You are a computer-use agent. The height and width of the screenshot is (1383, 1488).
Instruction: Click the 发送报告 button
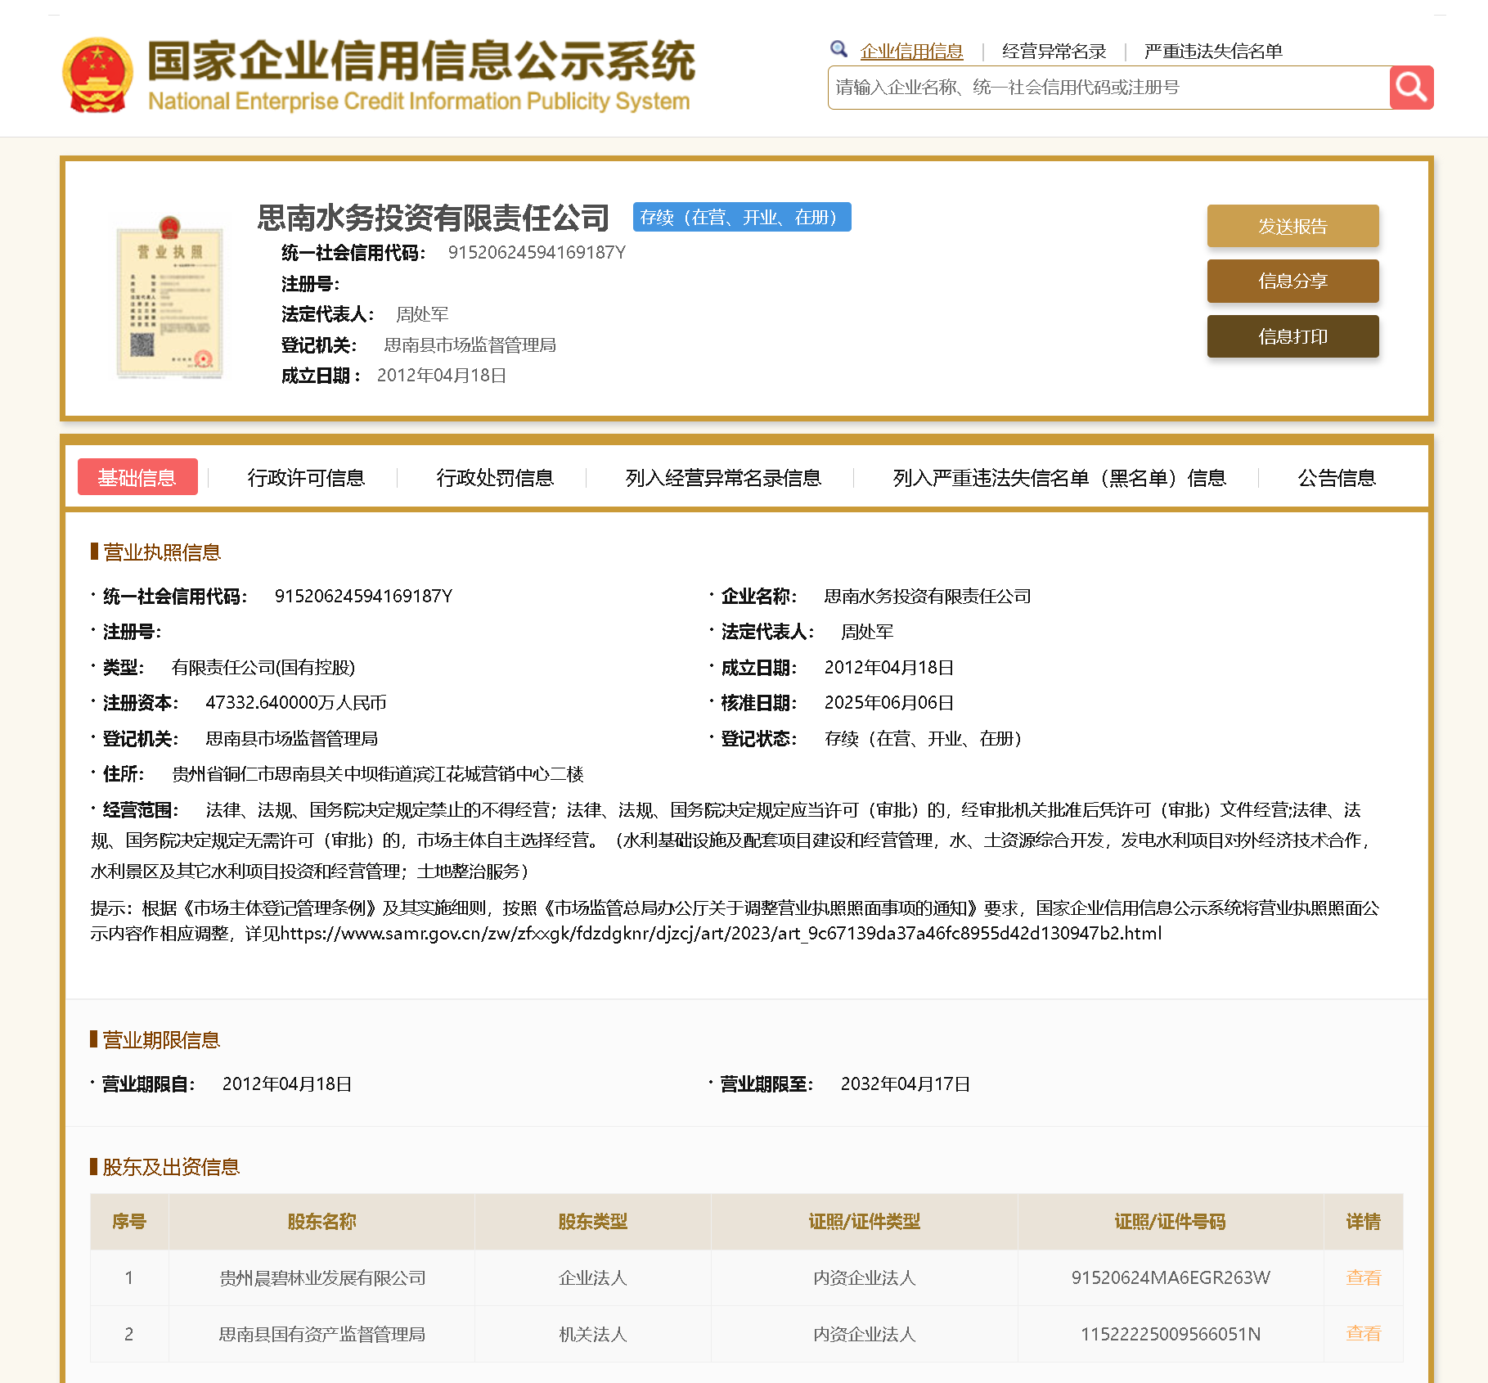click(1292, 226)
